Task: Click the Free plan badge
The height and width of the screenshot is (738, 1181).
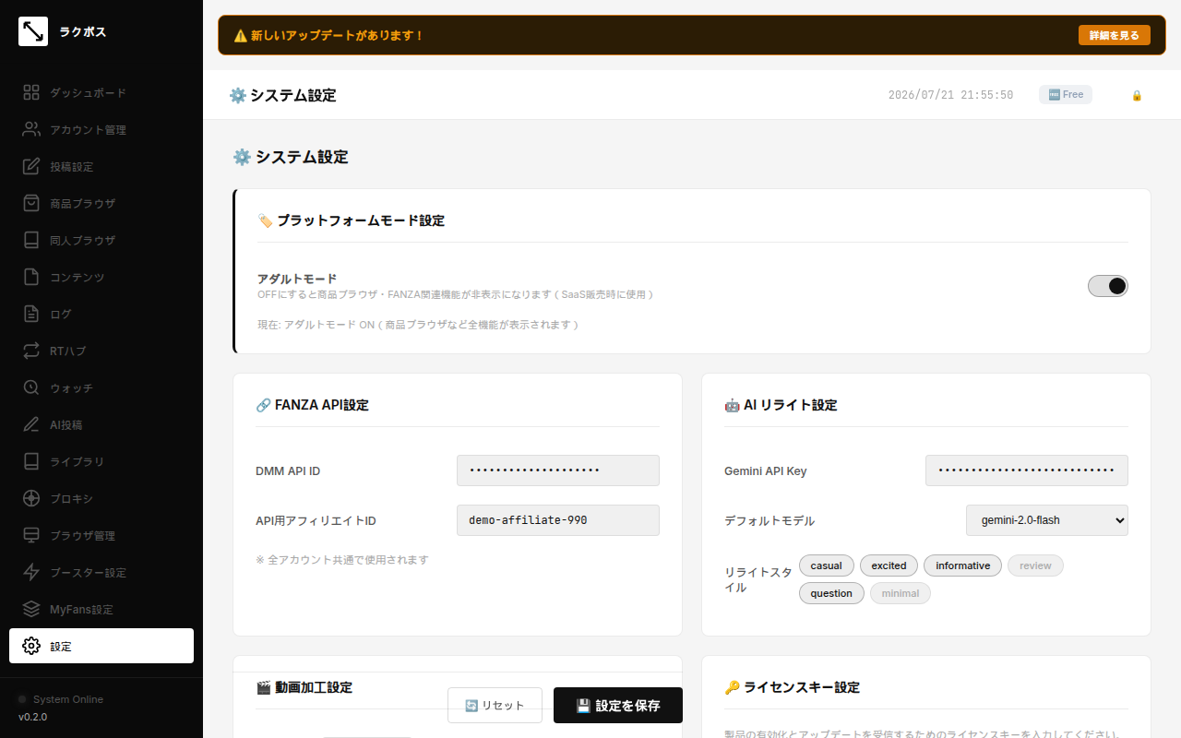Action: (x=1066, y=94)
